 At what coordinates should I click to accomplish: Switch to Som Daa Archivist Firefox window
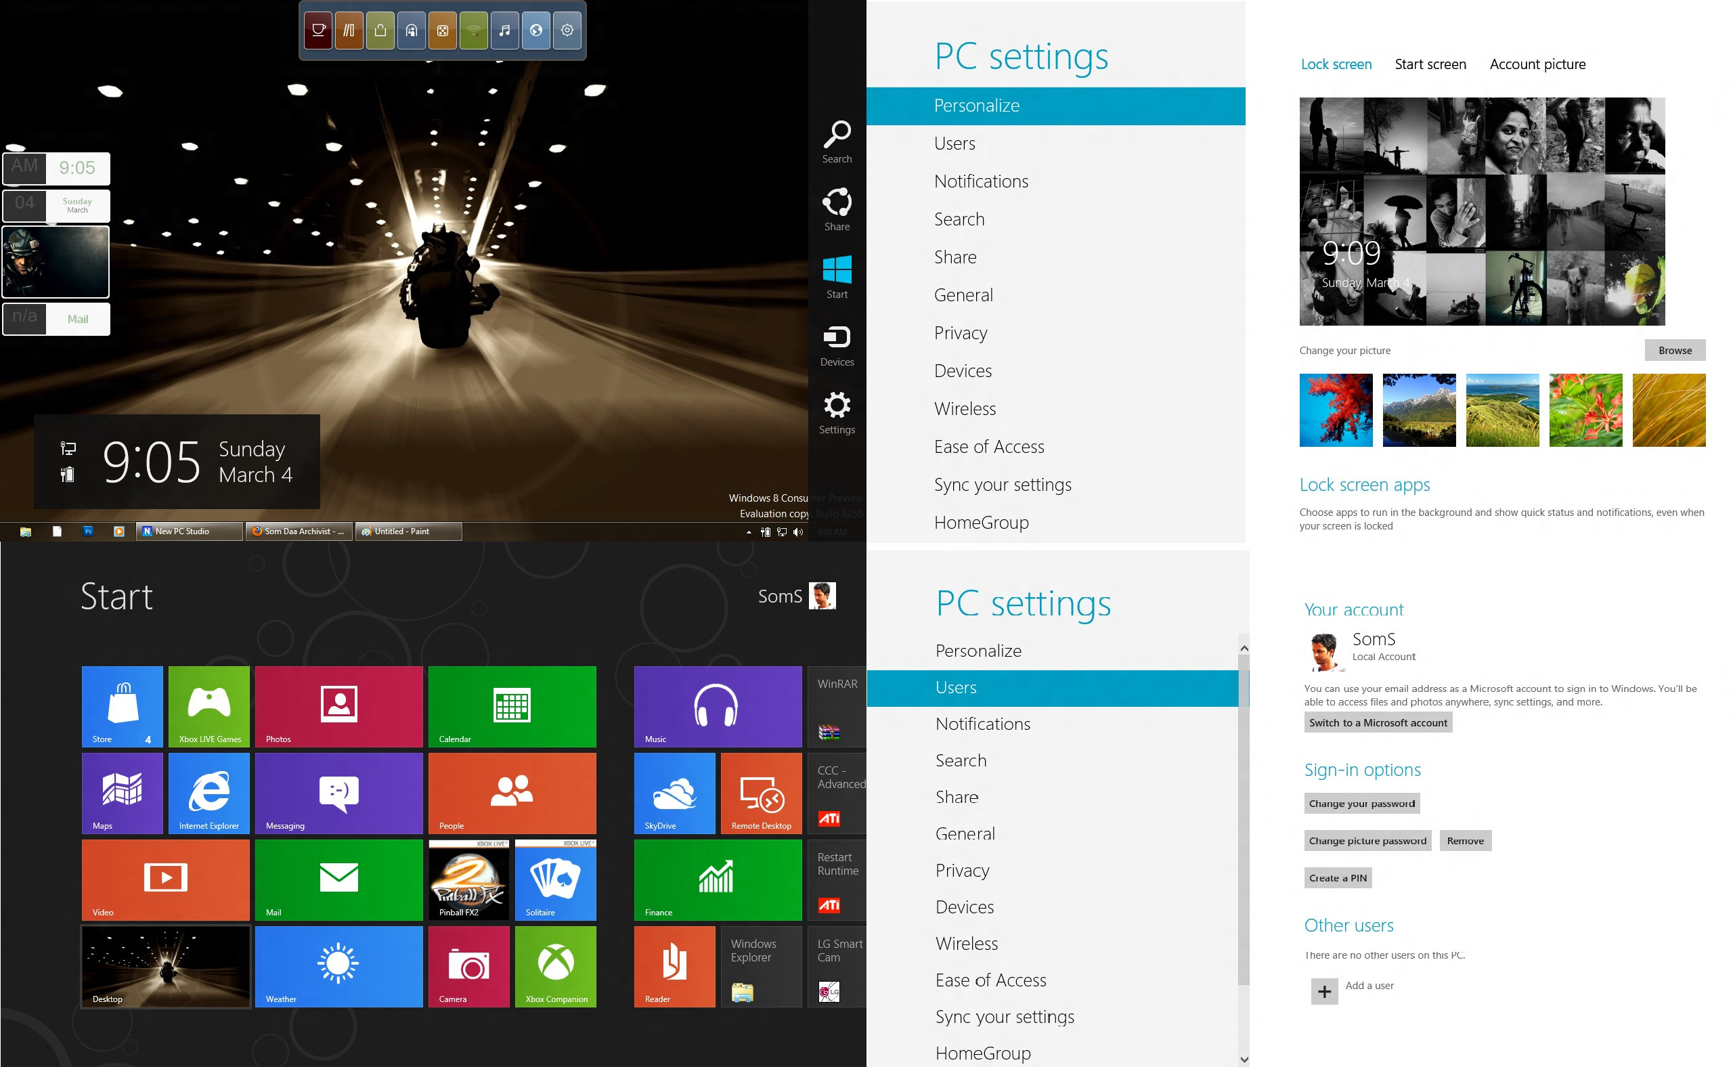pos(299,531)
